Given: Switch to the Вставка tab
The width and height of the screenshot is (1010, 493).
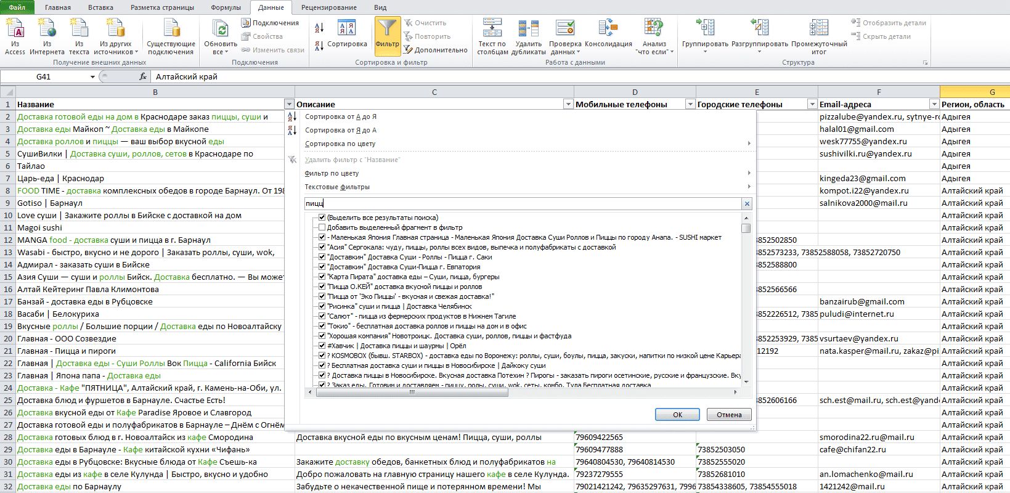Looking at the screenshot, I should 100,7.
